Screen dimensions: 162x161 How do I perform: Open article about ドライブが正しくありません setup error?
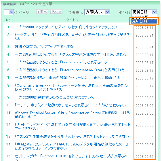[x=72, y=37]
